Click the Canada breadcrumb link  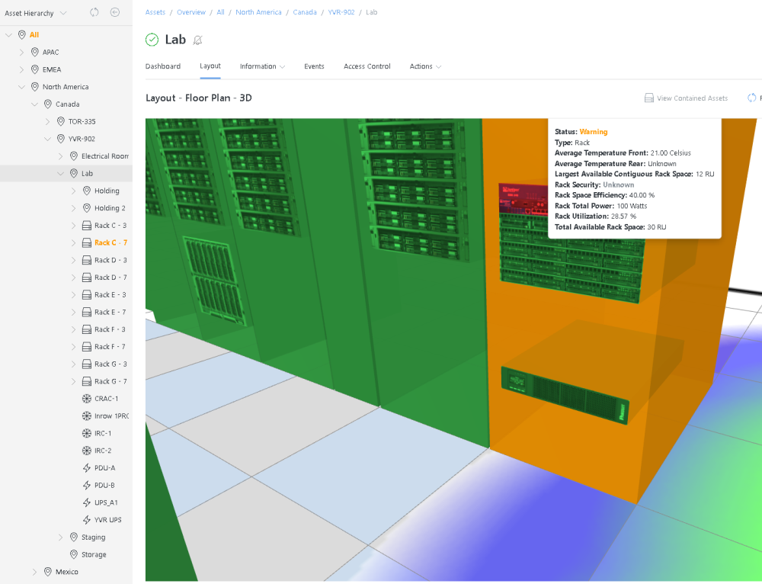305,12
